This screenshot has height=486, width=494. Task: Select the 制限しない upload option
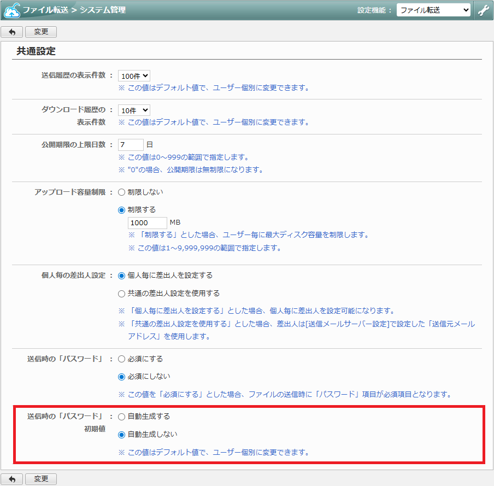click(x=122, y=192)
